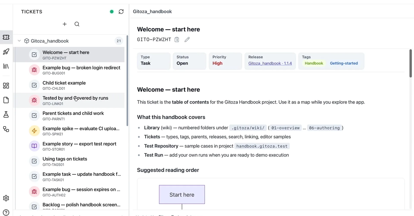
Task: Select the Gitoza_handbook tab
Action: (x=152, y=12)
